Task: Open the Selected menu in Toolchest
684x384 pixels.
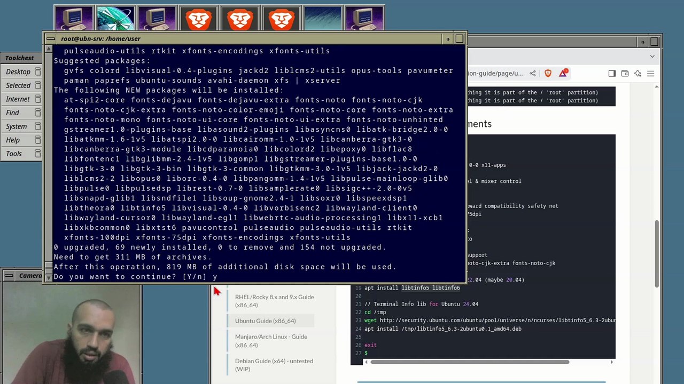Action: click(x=18, y=85)
